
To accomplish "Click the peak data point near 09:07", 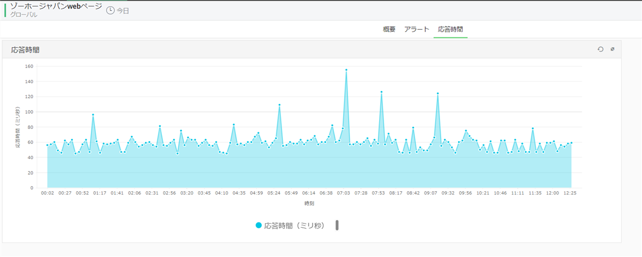I will [438, 93].
